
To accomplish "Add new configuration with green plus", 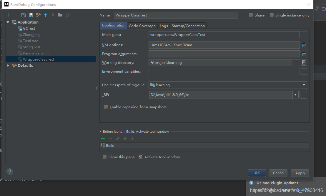I will pyautogui.click(x=9, y=15).
